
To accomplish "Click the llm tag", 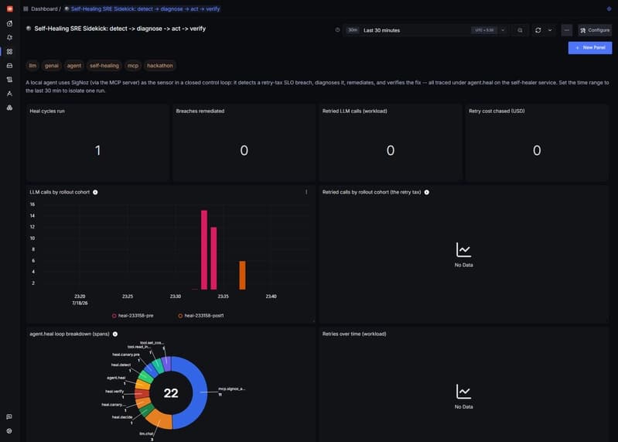I will [32, 66].
